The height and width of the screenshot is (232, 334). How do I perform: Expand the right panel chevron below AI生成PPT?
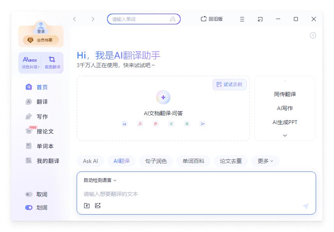pyautogui.click(x=285, y=135)
